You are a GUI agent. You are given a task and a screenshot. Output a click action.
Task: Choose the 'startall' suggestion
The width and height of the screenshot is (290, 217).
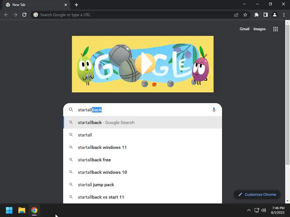143,135
